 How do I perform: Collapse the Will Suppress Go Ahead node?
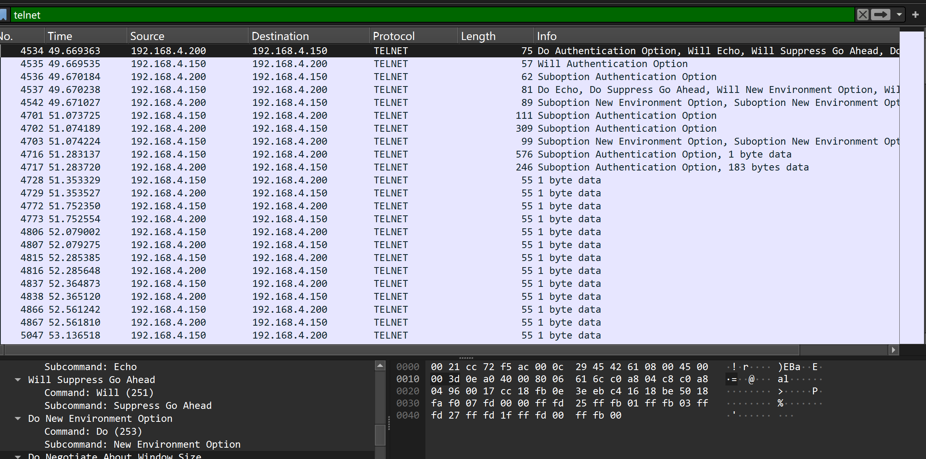(x=18, y=379)
